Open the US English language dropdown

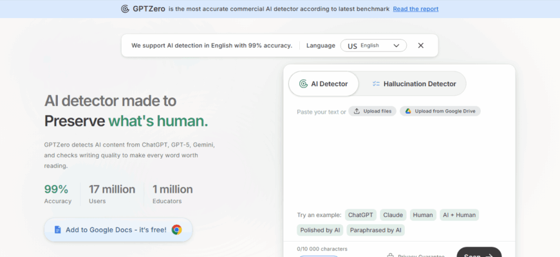pyautogui.click(x=373, y=46)
